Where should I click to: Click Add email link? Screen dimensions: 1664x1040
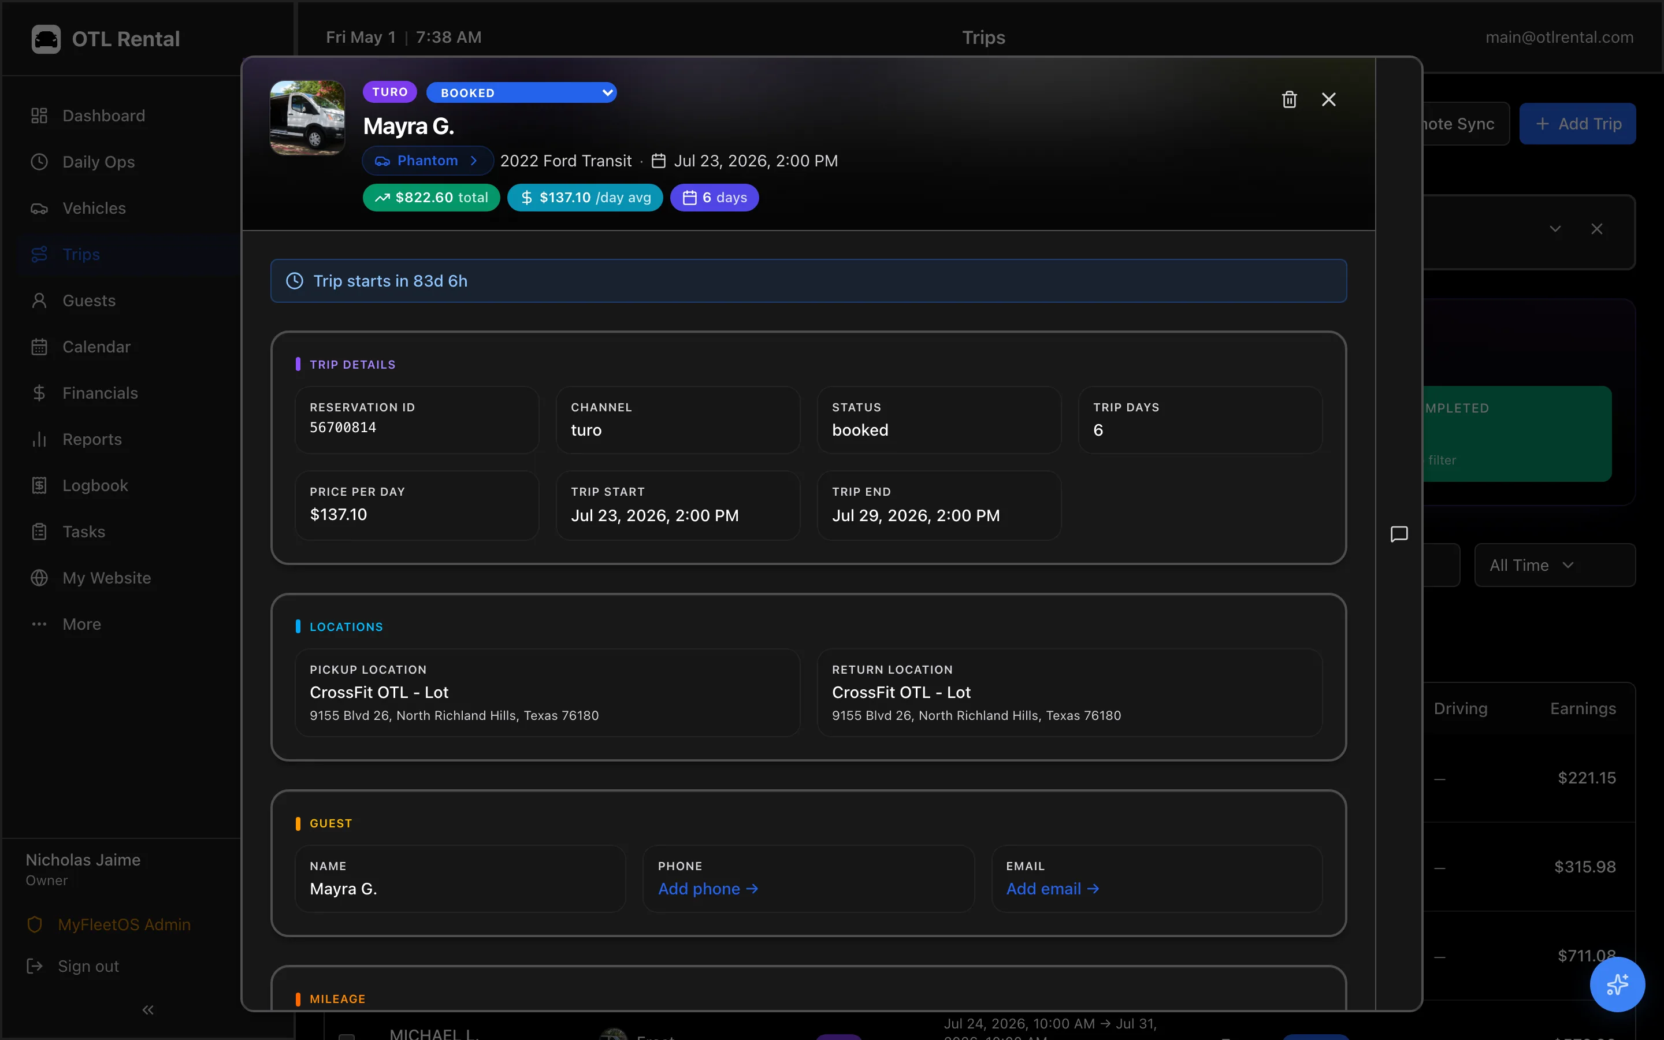click(1053, 889)
